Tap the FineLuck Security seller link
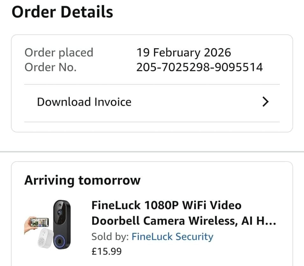 tap(172, 237)
